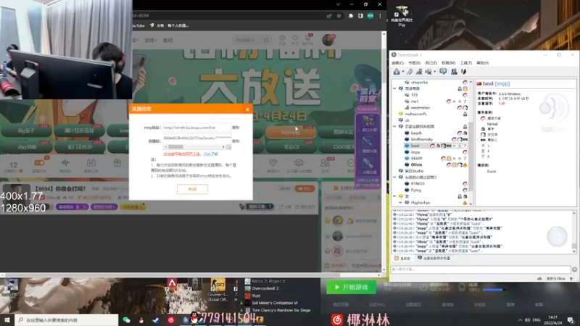The height and width of the screenshot is (326, 580).
Task: Select user B1NGO in TeamSpeak tree
Action: point(418,183)
